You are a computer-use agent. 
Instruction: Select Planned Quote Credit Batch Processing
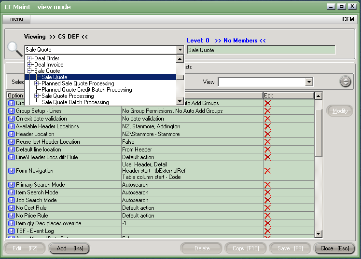point(87,90)
